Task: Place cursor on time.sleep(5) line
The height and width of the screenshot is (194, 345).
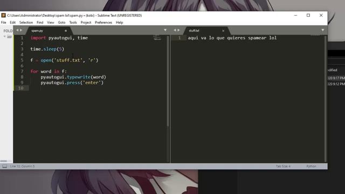Action: 47,49
